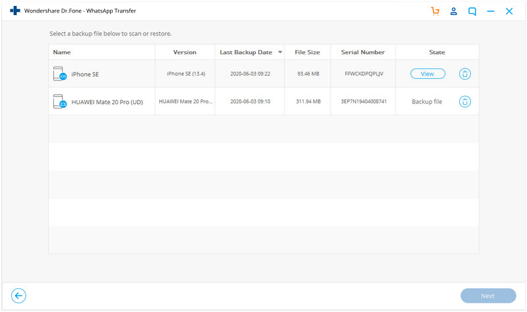Click the Select a backup file instruction

111,34
